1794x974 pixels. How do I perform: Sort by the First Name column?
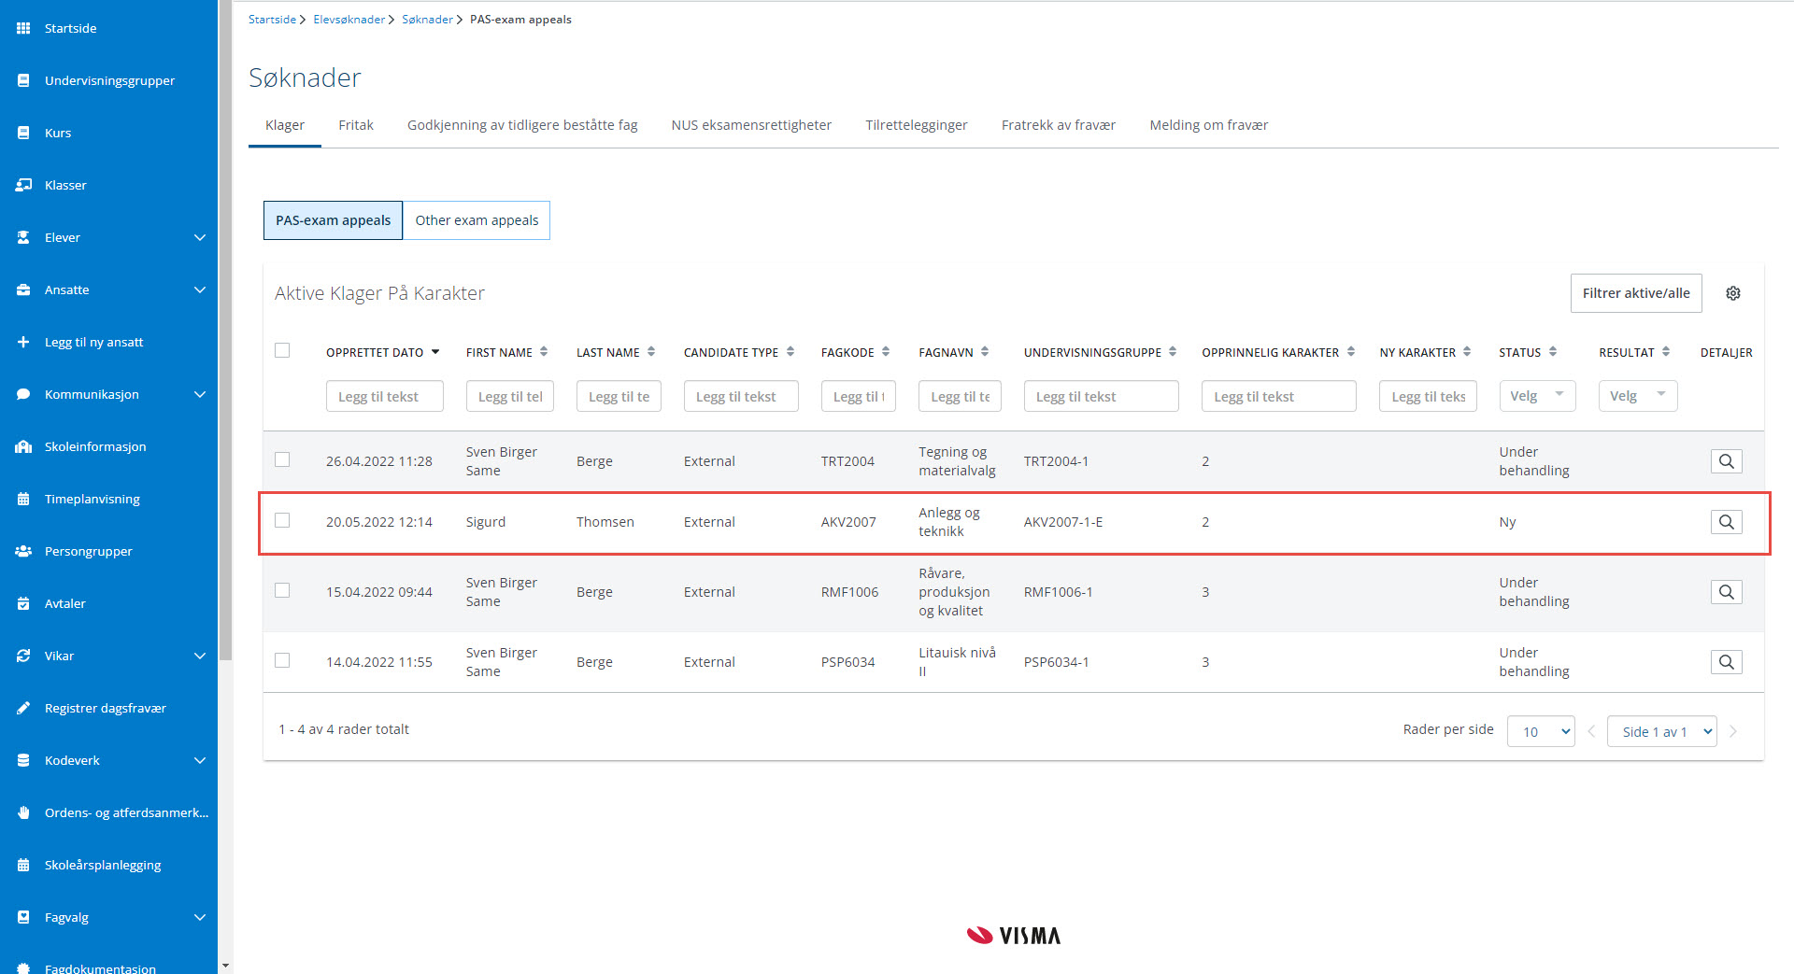coord(544,352)
